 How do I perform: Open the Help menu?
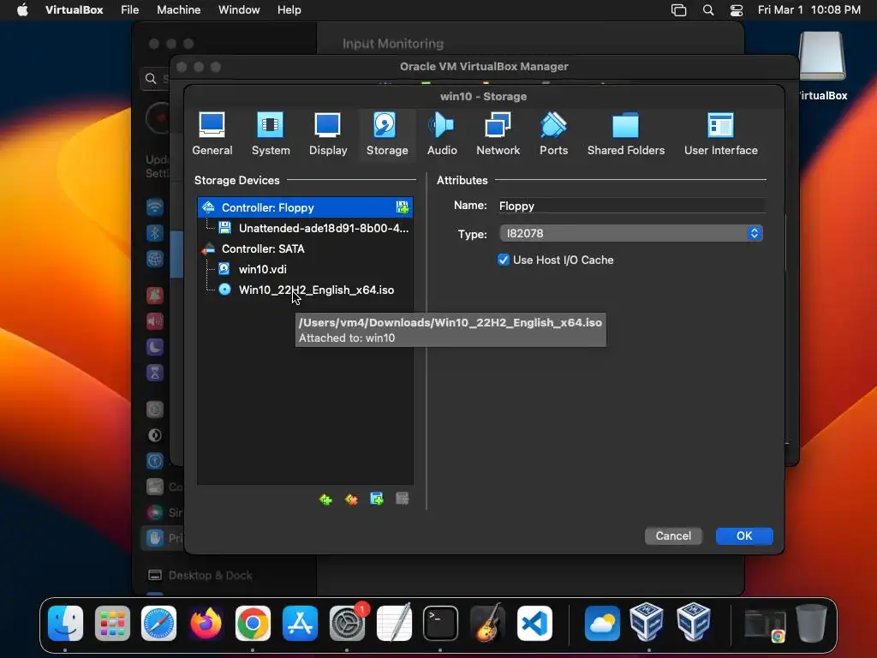click(x=289, y=10)
